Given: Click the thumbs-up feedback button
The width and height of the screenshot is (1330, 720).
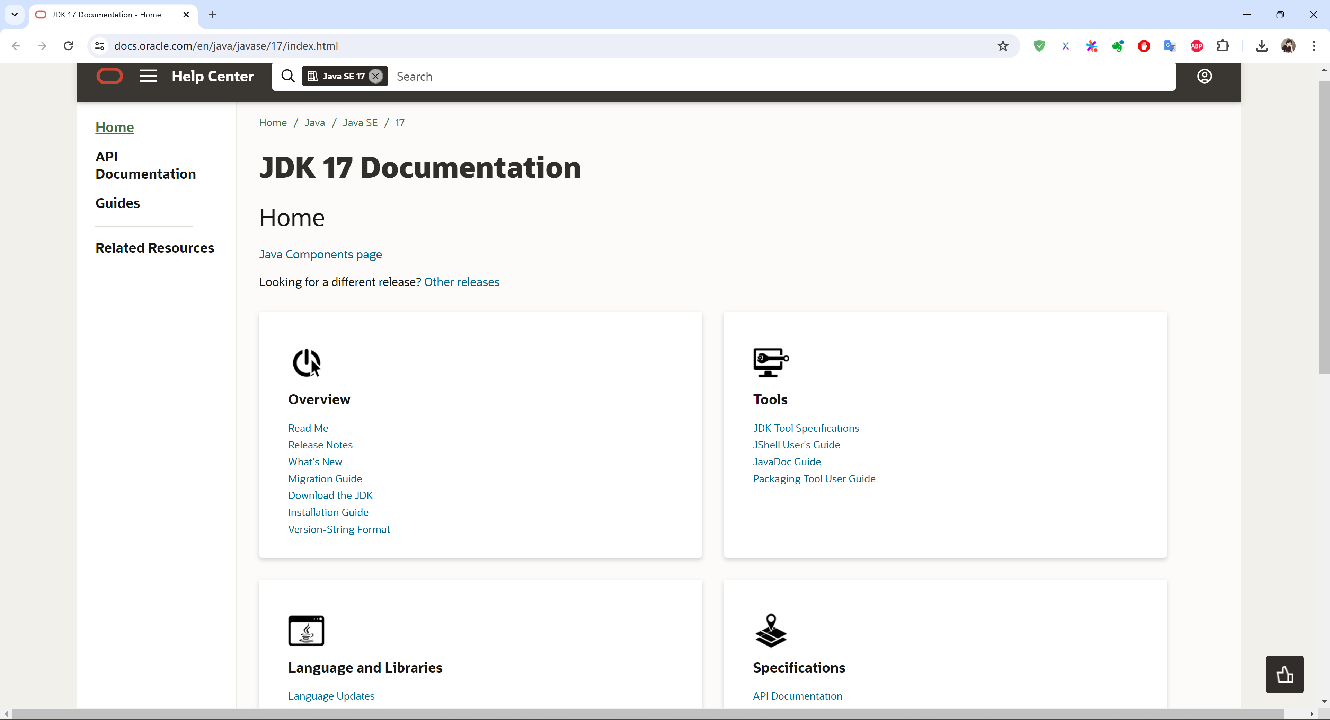Looking at the screenshot, I should [x=1284, y=674].
